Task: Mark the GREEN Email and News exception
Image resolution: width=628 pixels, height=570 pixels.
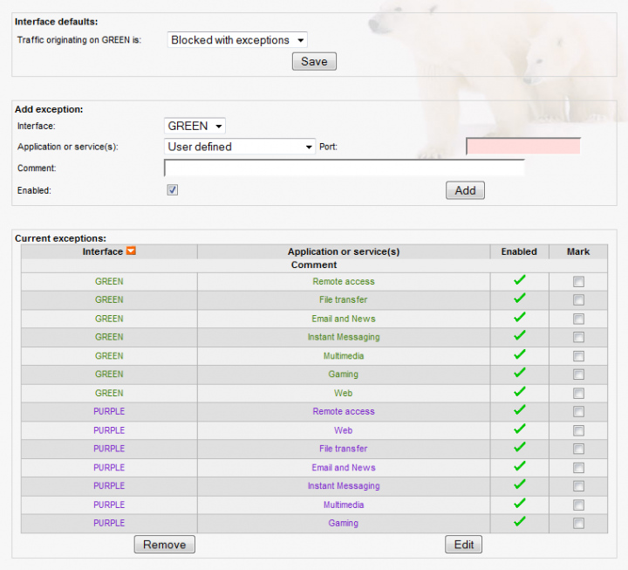Action: [x=578, y=319]
